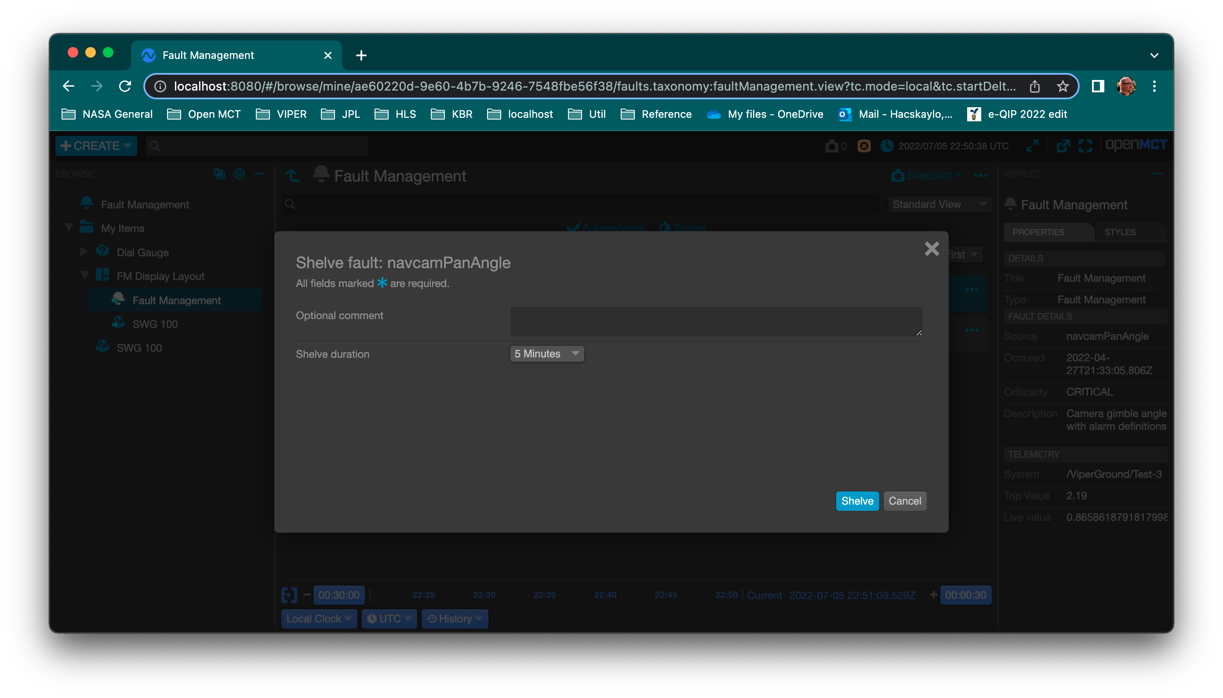Expand the Dial Gauge tree item
The height and width of the screenshot is (698, 1223).
click(x=84, y=251)
